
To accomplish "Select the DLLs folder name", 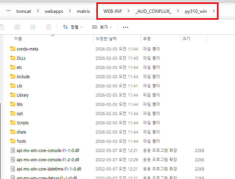I will pyautogui.click(x=21, y=58).
